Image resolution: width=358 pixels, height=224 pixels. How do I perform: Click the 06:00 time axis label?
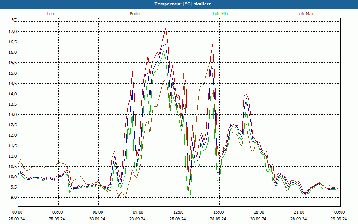pos(98,212)
